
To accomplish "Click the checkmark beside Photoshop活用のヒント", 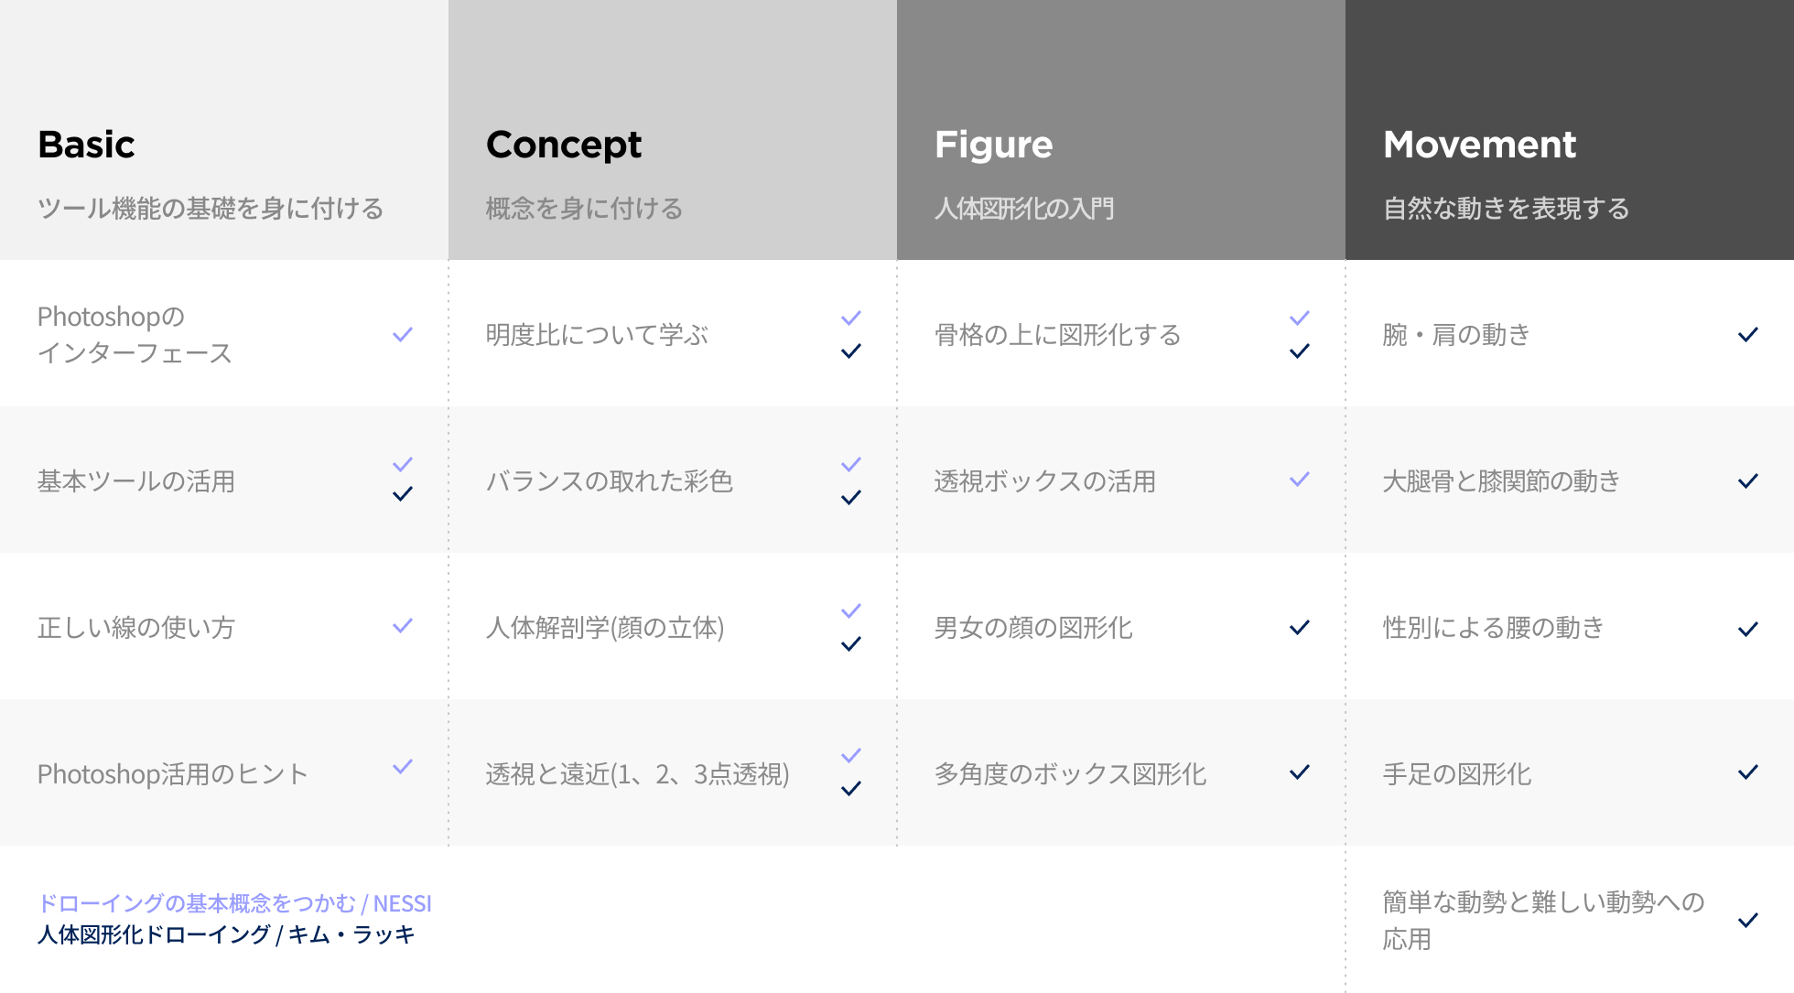I will [403, 767].
